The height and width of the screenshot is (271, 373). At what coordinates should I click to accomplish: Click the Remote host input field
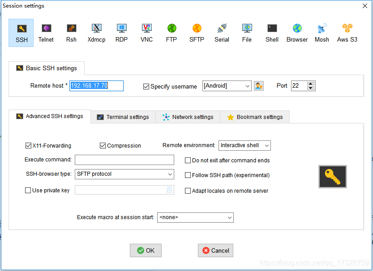pyautogui.click(x=96, y=86)
